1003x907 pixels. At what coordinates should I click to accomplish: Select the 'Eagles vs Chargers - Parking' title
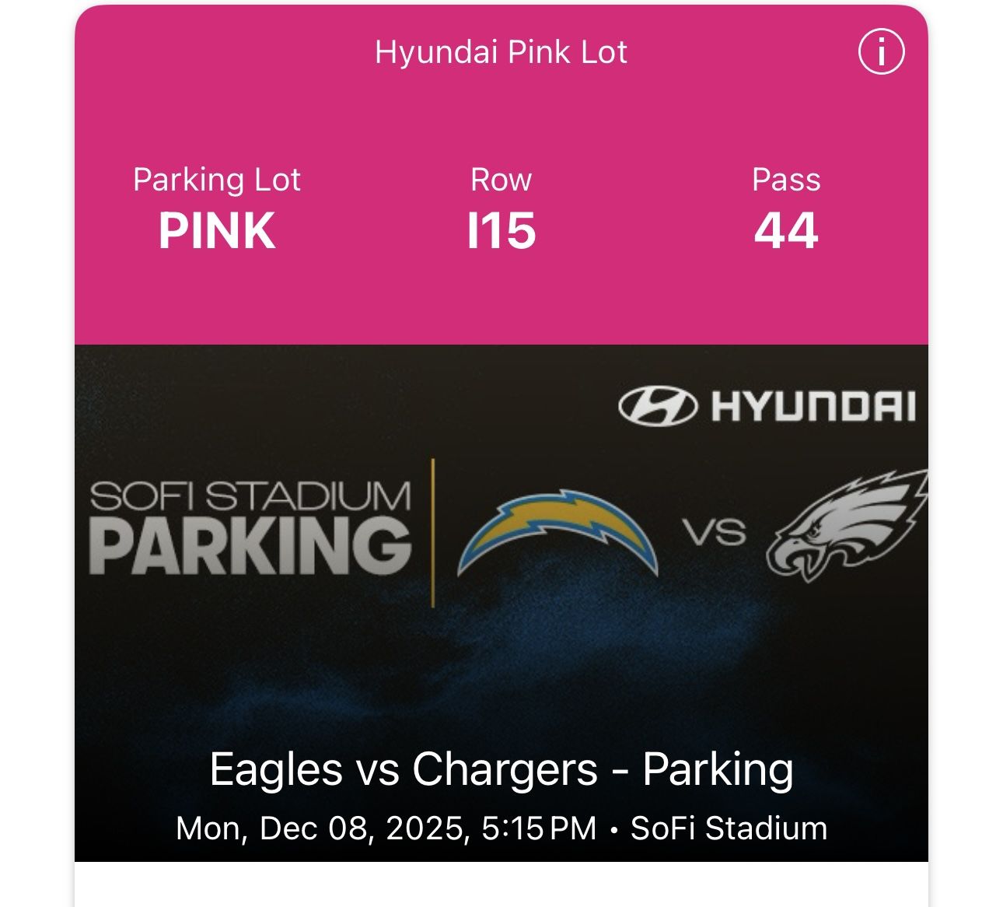tap(501, 772)
